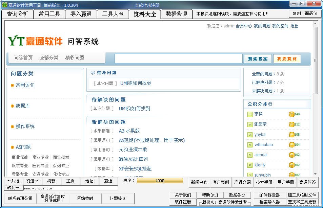Click the orange bullet icon beside 操作系统

(12, 126)
